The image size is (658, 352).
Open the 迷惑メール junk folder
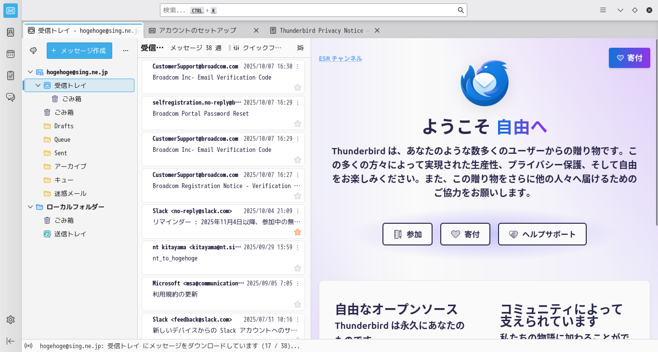(79, 193)
